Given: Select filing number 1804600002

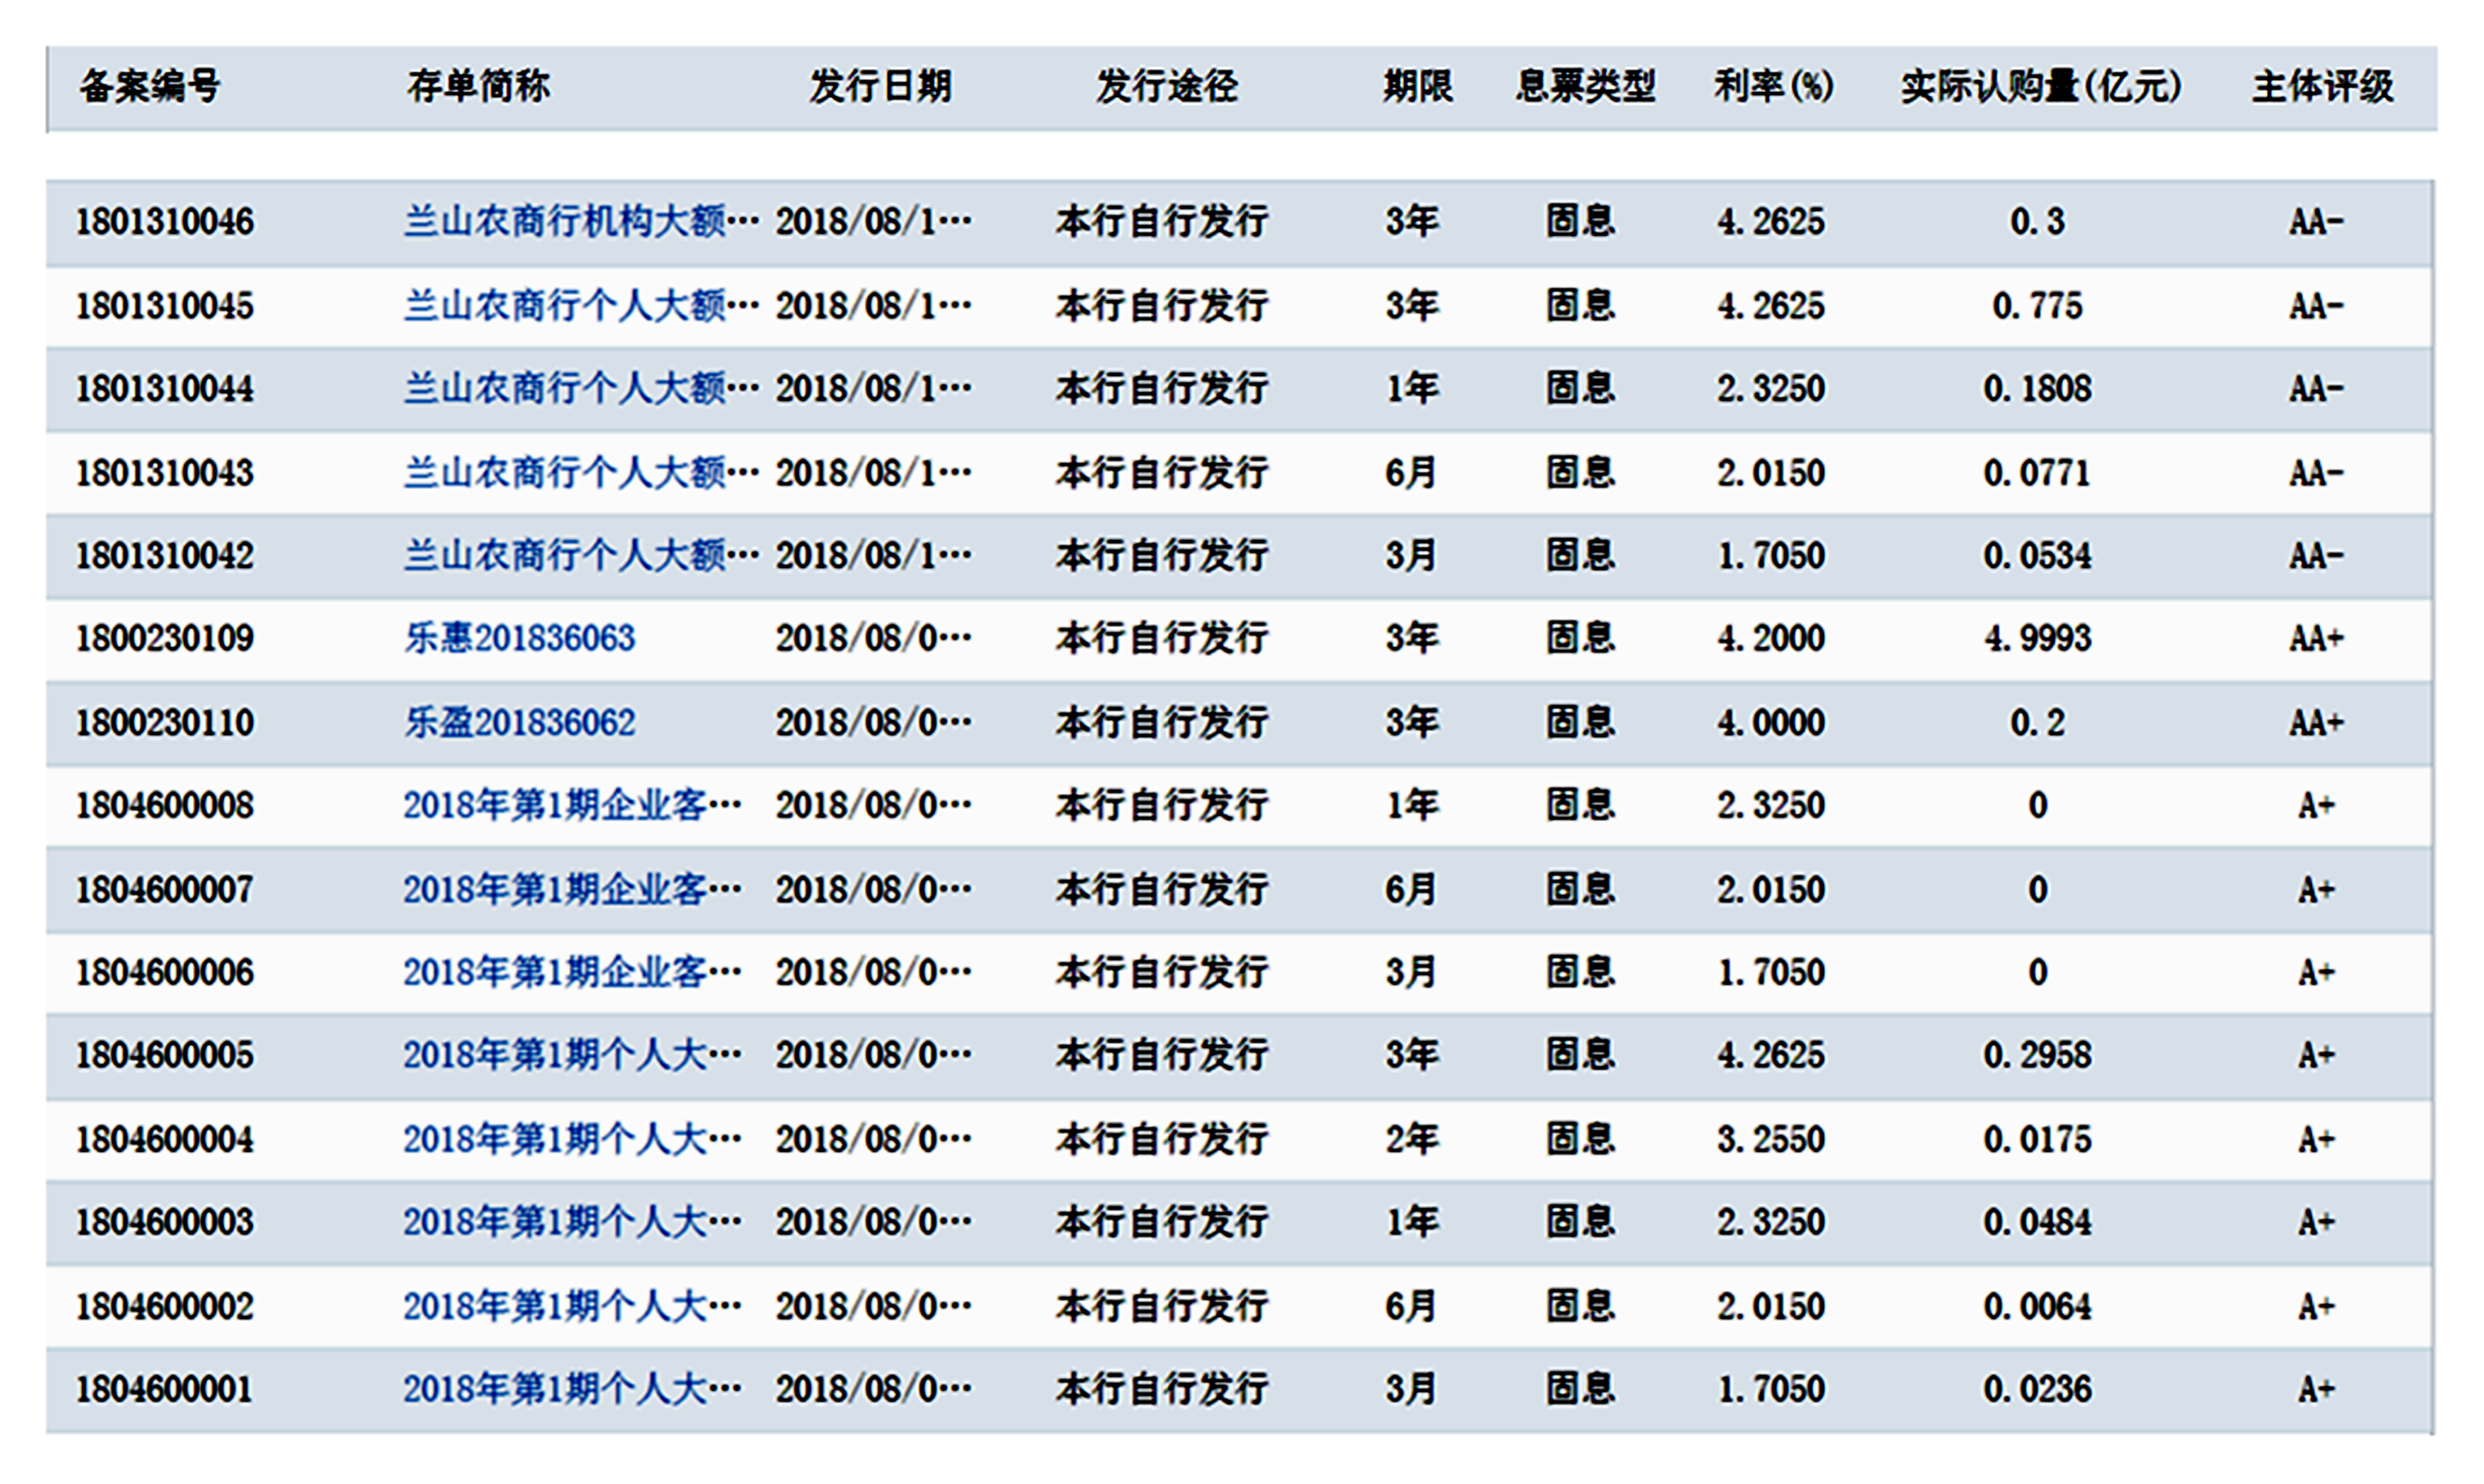Looking at the screenshot, I should (165, 1307).
